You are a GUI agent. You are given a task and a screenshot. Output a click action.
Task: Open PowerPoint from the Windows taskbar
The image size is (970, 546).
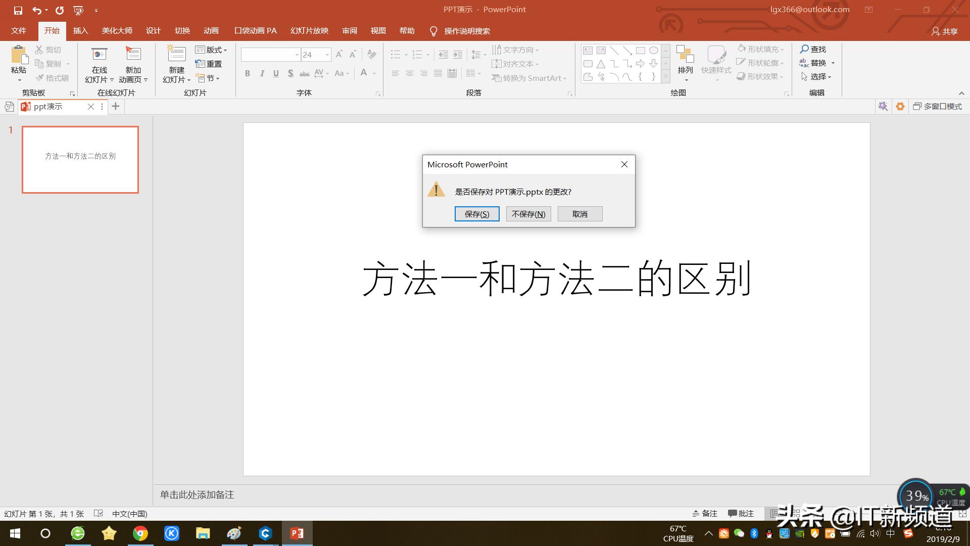(297, 533)
